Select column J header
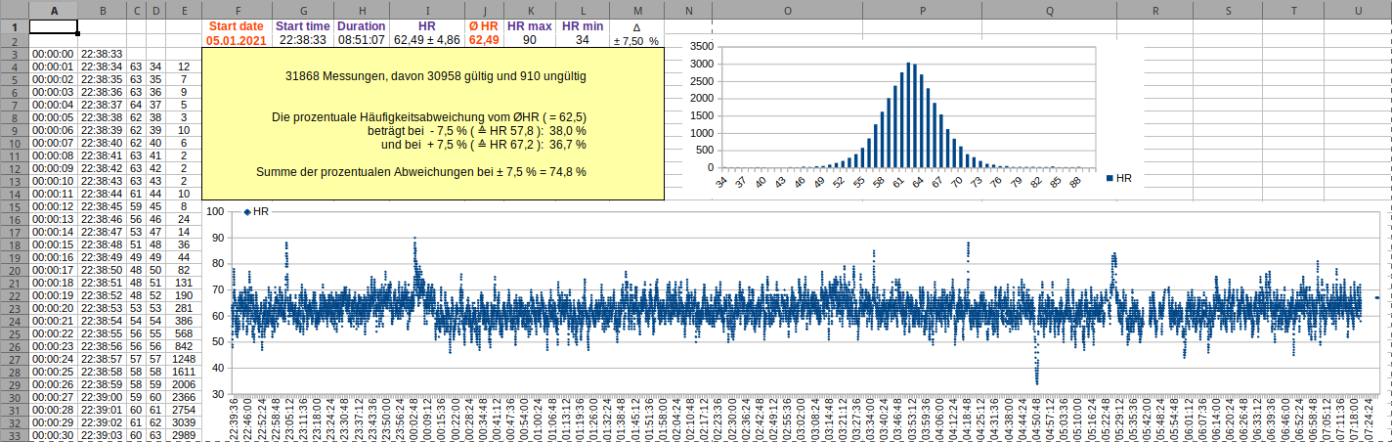The width and height of the screenshot is (1392, 442). 484,11
